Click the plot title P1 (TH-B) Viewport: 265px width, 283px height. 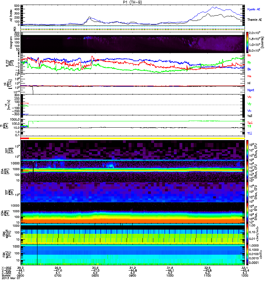coord(132,2)
